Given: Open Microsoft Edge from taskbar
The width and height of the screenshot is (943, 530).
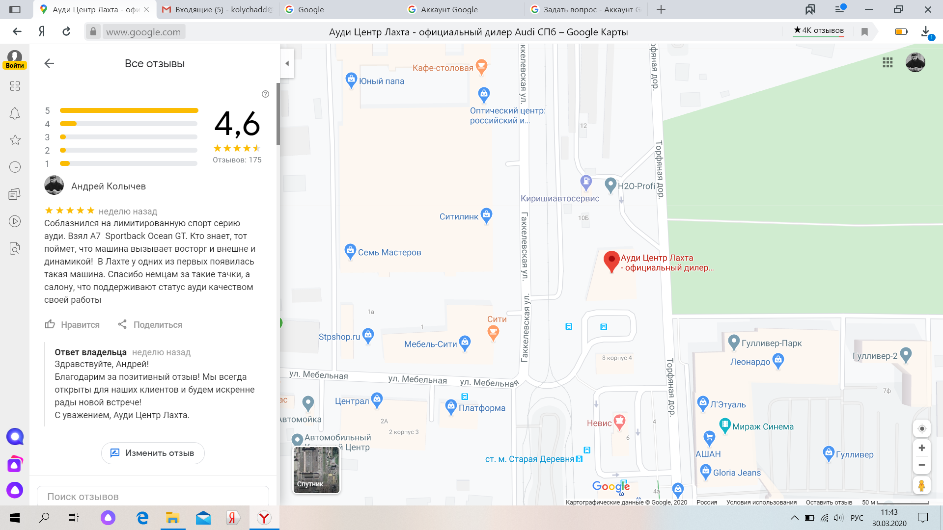Looking at the screenshot, I should coord(142,518).
